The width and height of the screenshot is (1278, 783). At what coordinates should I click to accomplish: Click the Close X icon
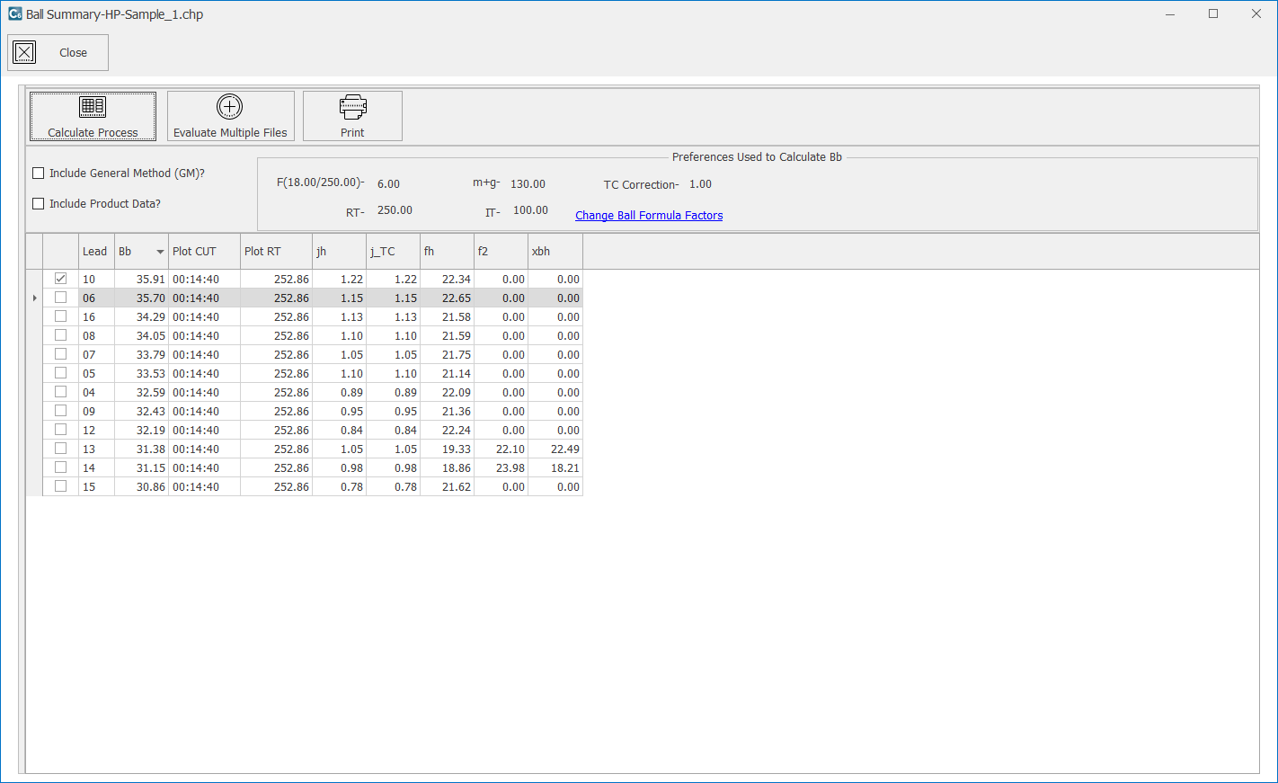(24, 52)
